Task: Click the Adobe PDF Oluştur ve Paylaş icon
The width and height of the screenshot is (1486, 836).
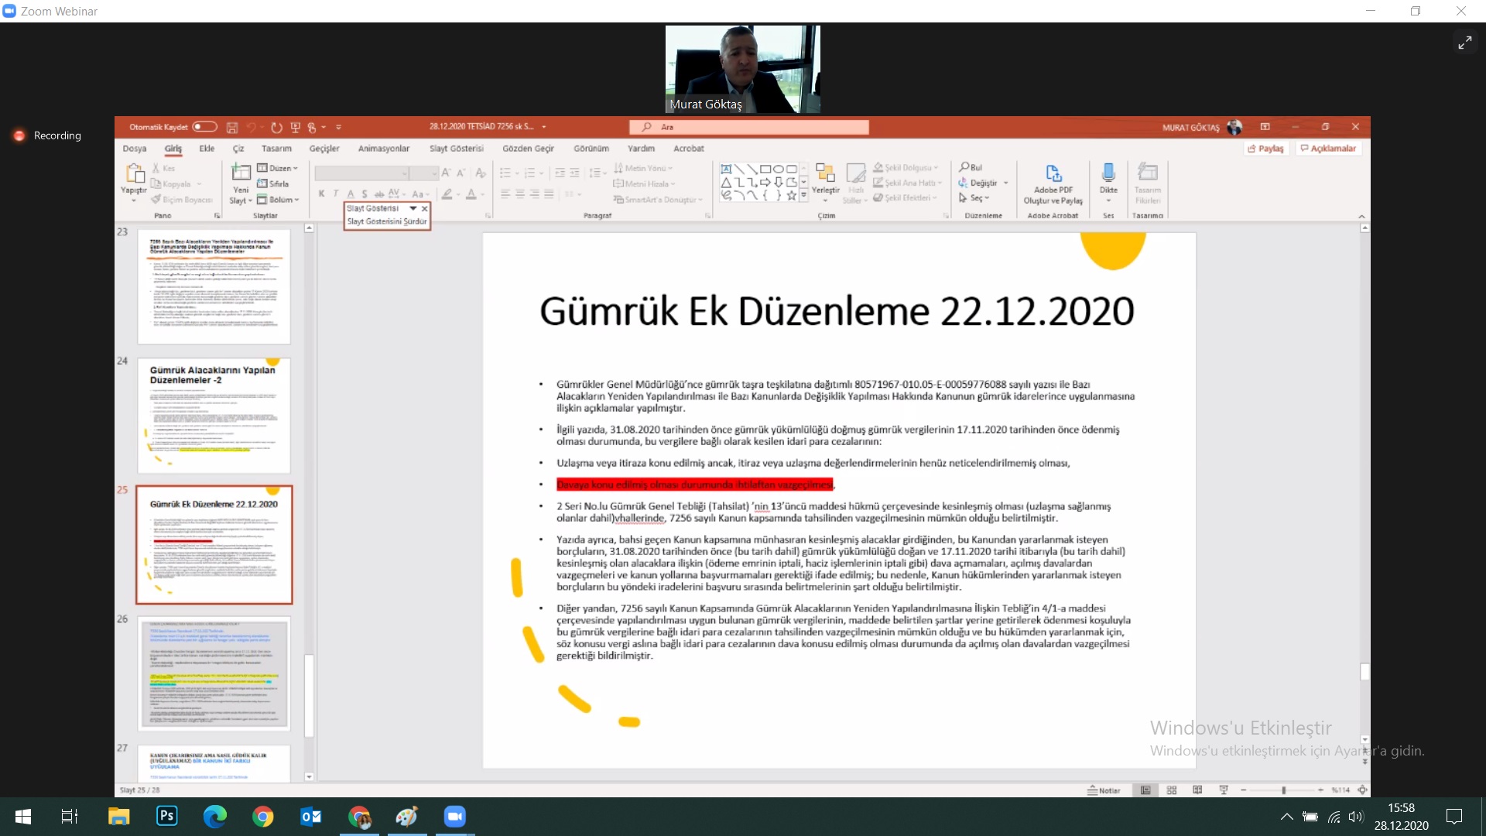Action: point(1053,173)
